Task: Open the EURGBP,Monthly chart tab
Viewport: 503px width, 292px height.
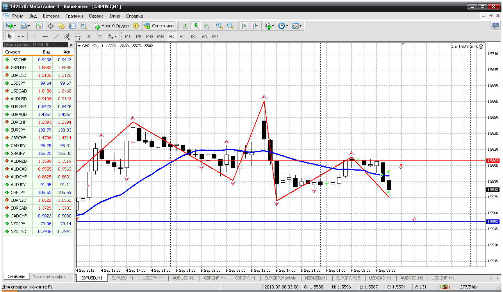Action: coord(280,278)
